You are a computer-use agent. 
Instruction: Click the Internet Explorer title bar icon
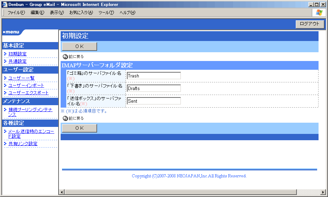(x=5, y=5)
